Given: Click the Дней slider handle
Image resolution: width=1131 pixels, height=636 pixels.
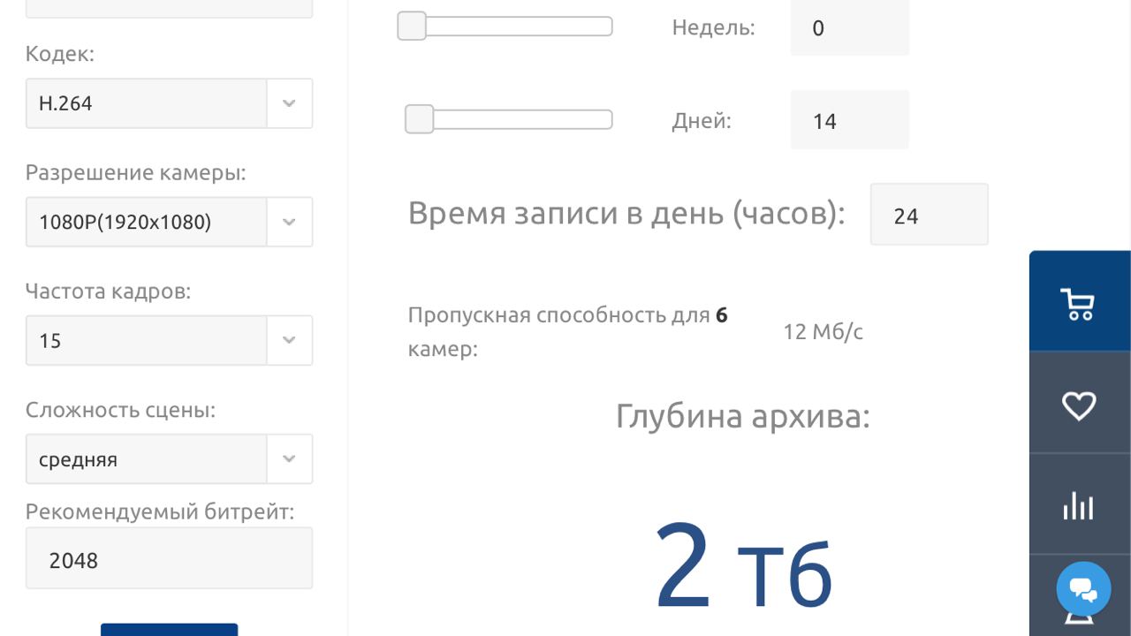Looking at the screenshot, I should point(420,119).
